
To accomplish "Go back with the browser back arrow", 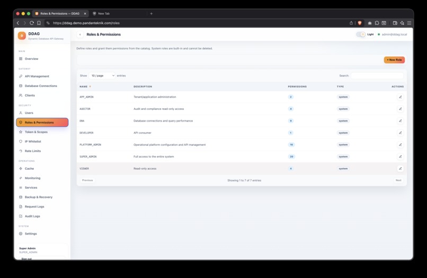I will [18, 23].
